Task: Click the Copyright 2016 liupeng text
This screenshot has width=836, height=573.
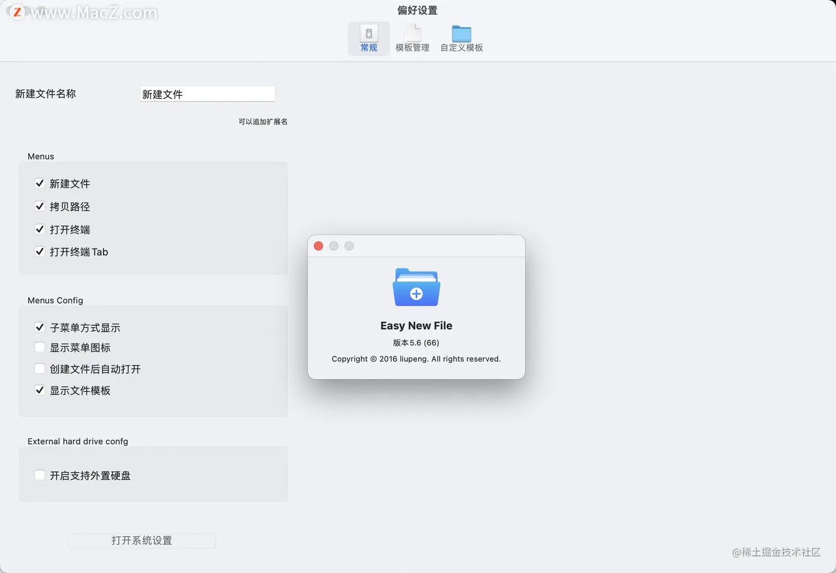Action: tap(416, 359)
